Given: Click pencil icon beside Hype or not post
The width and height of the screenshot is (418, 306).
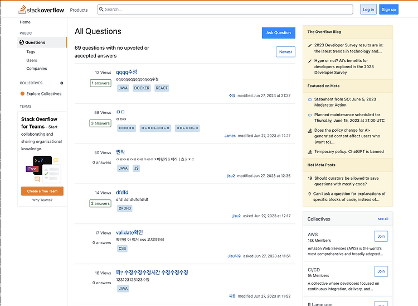Looking at the screenshot, I should point(310,61).
